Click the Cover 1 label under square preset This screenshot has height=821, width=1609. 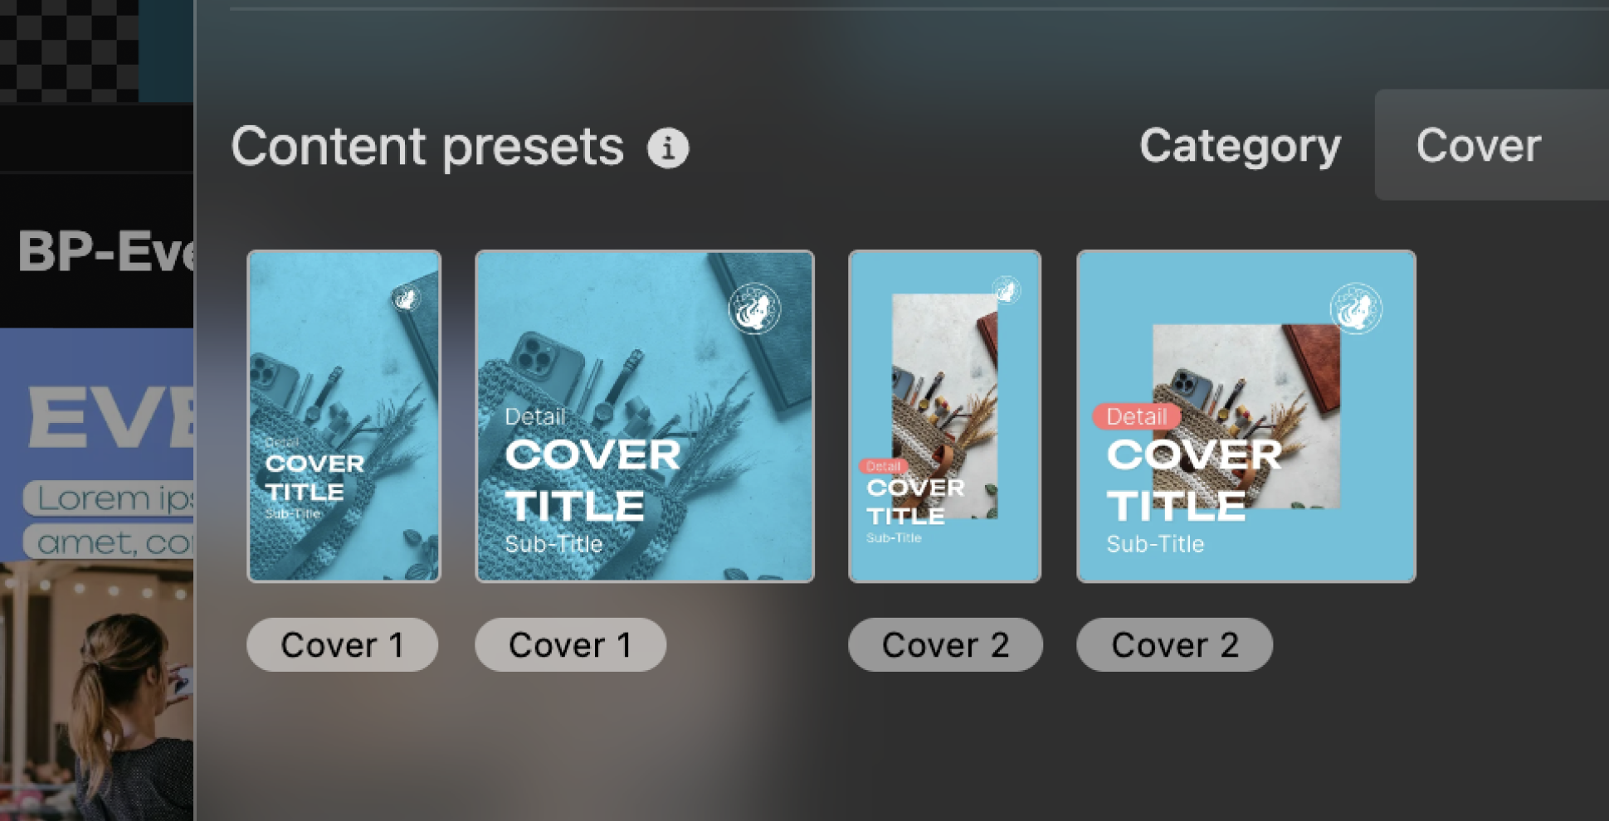(x=570, y=645)
